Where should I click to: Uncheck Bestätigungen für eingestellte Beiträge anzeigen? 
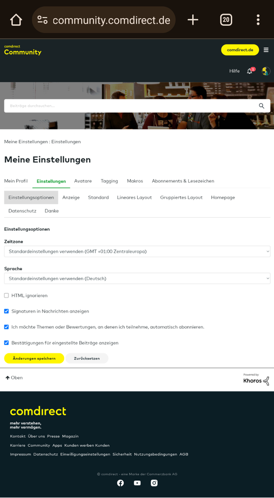[6, 343]
